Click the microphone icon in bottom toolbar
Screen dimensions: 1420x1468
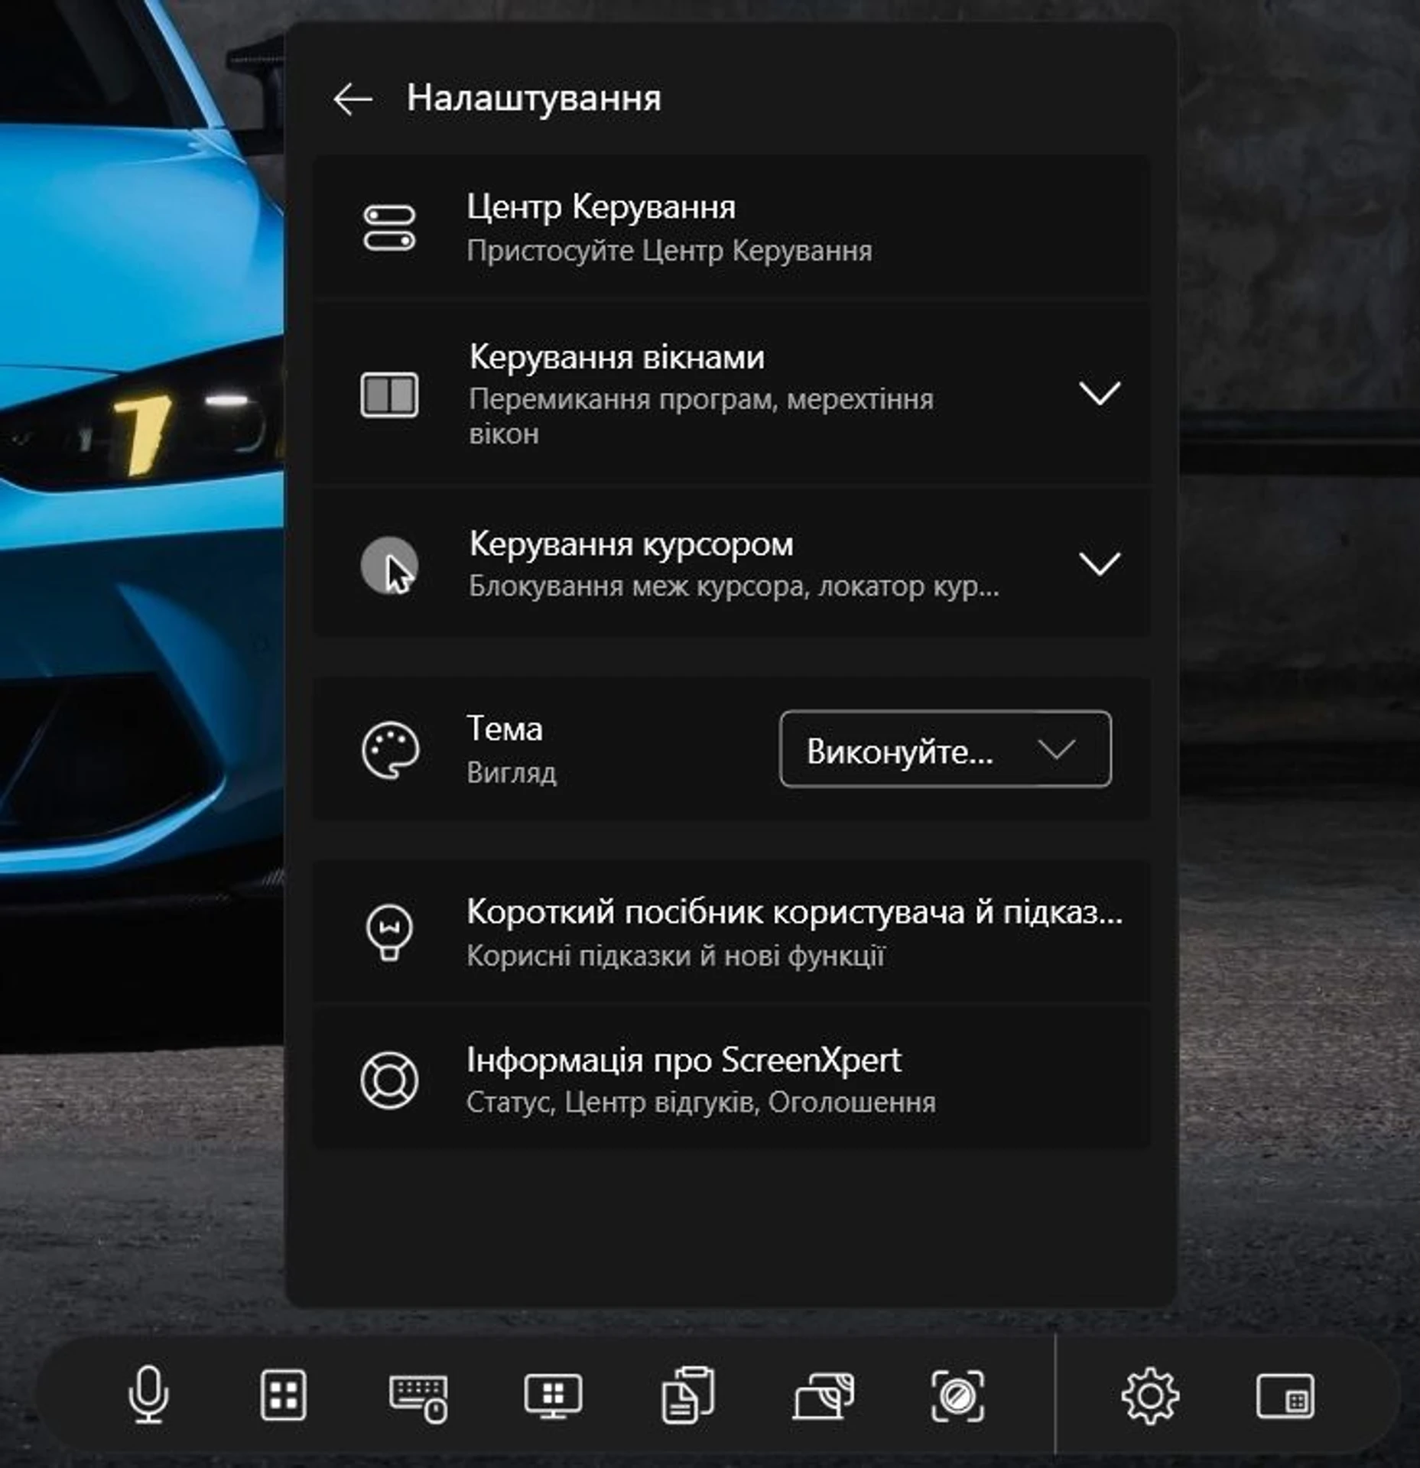pyautogui.click(x=148, y=1395)
